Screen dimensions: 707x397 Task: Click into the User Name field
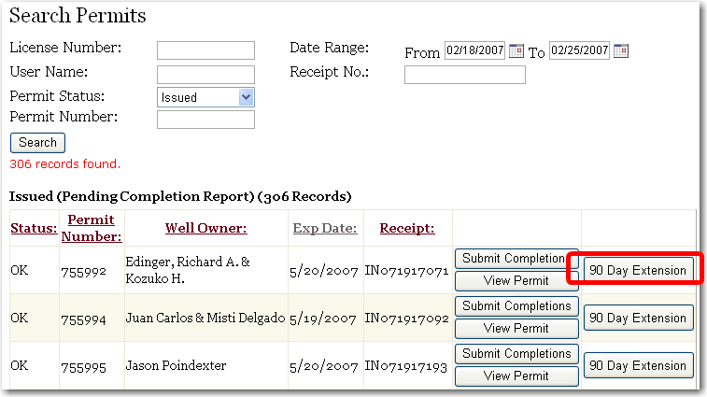205,74
